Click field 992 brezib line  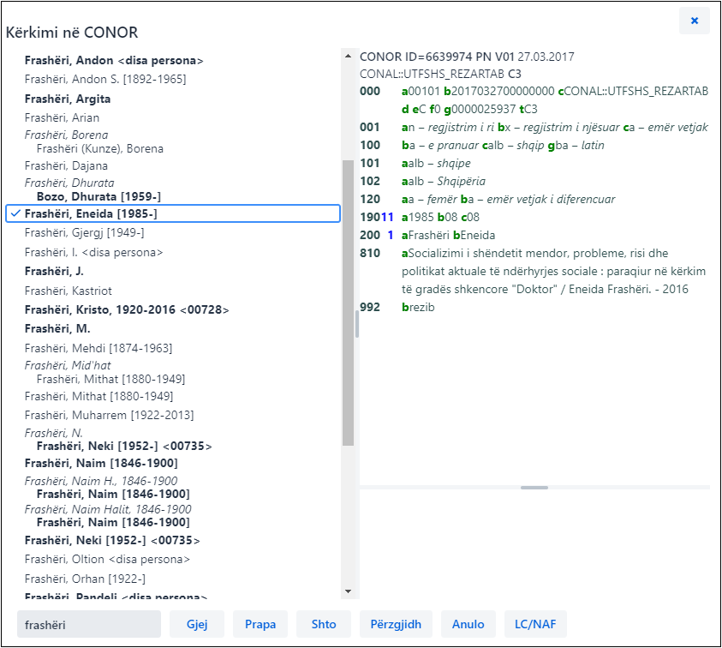(x=397, y=307)
